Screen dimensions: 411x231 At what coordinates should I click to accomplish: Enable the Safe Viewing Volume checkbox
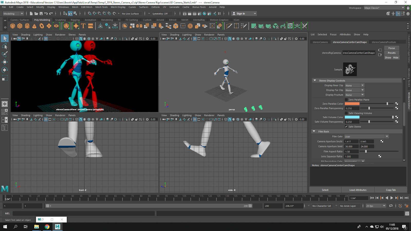346,113
